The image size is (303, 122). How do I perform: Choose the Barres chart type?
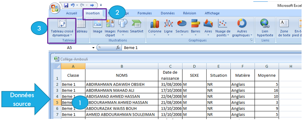[196, 28]
